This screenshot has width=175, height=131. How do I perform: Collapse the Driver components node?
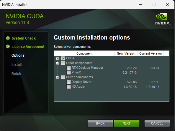(57, 77)
